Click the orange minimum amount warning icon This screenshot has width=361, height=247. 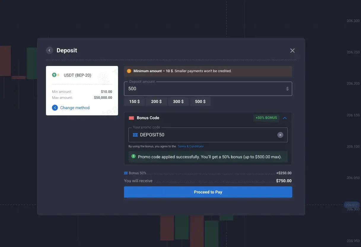coord(129,71)
